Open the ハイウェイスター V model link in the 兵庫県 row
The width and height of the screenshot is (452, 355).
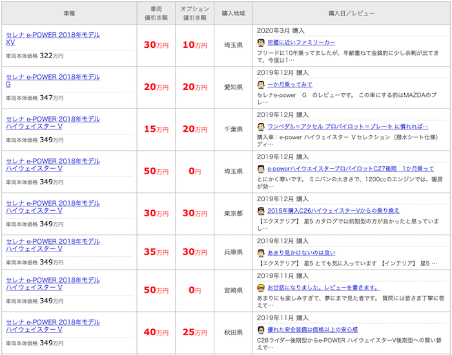click(x=53, y=245)
